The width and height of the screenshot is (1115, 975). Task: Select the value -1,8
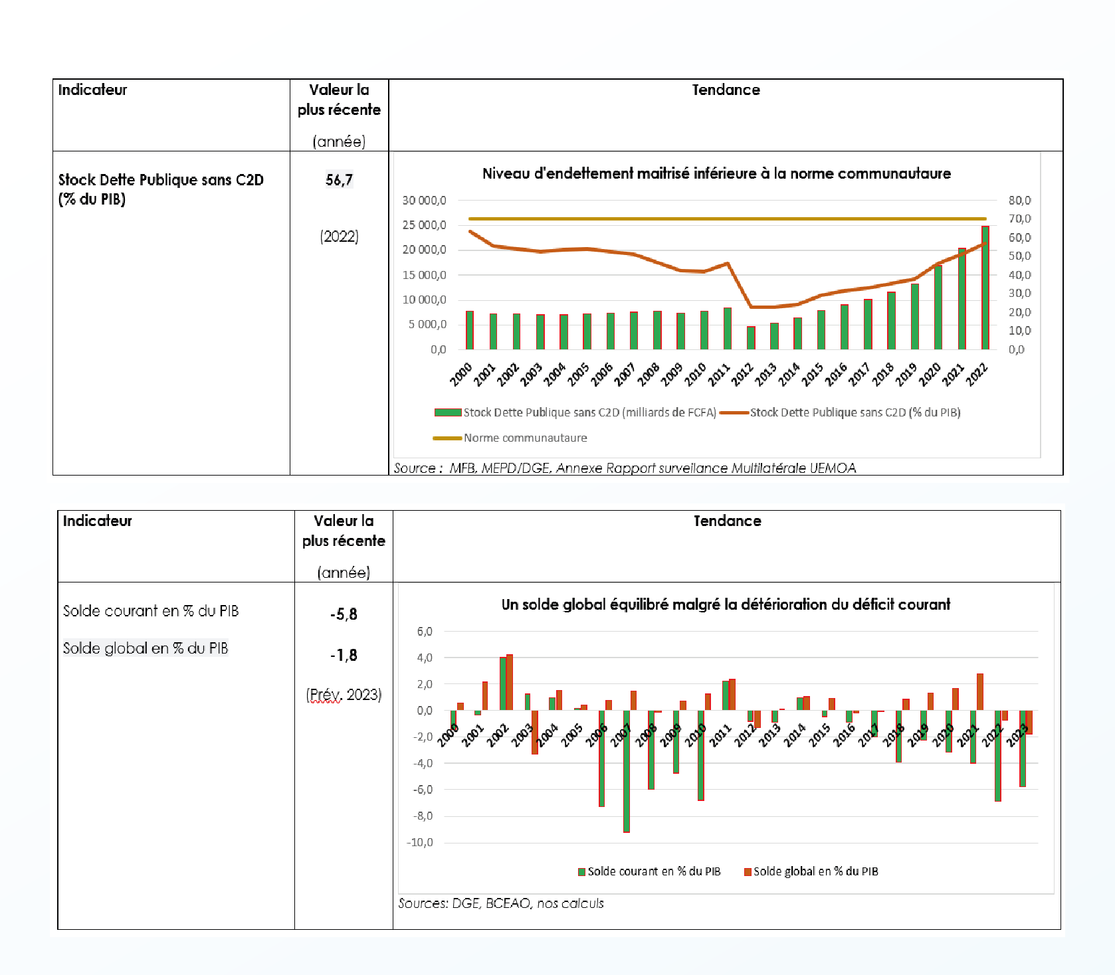344,656
